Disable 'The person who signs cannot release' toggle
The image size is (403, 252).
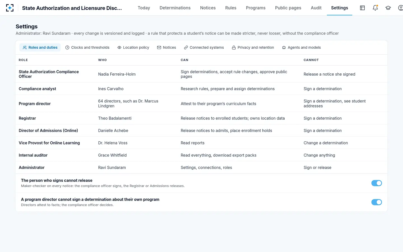(x=377, y=183)
